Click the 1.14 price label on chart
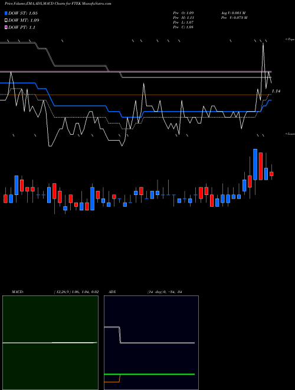 (276, 91)
